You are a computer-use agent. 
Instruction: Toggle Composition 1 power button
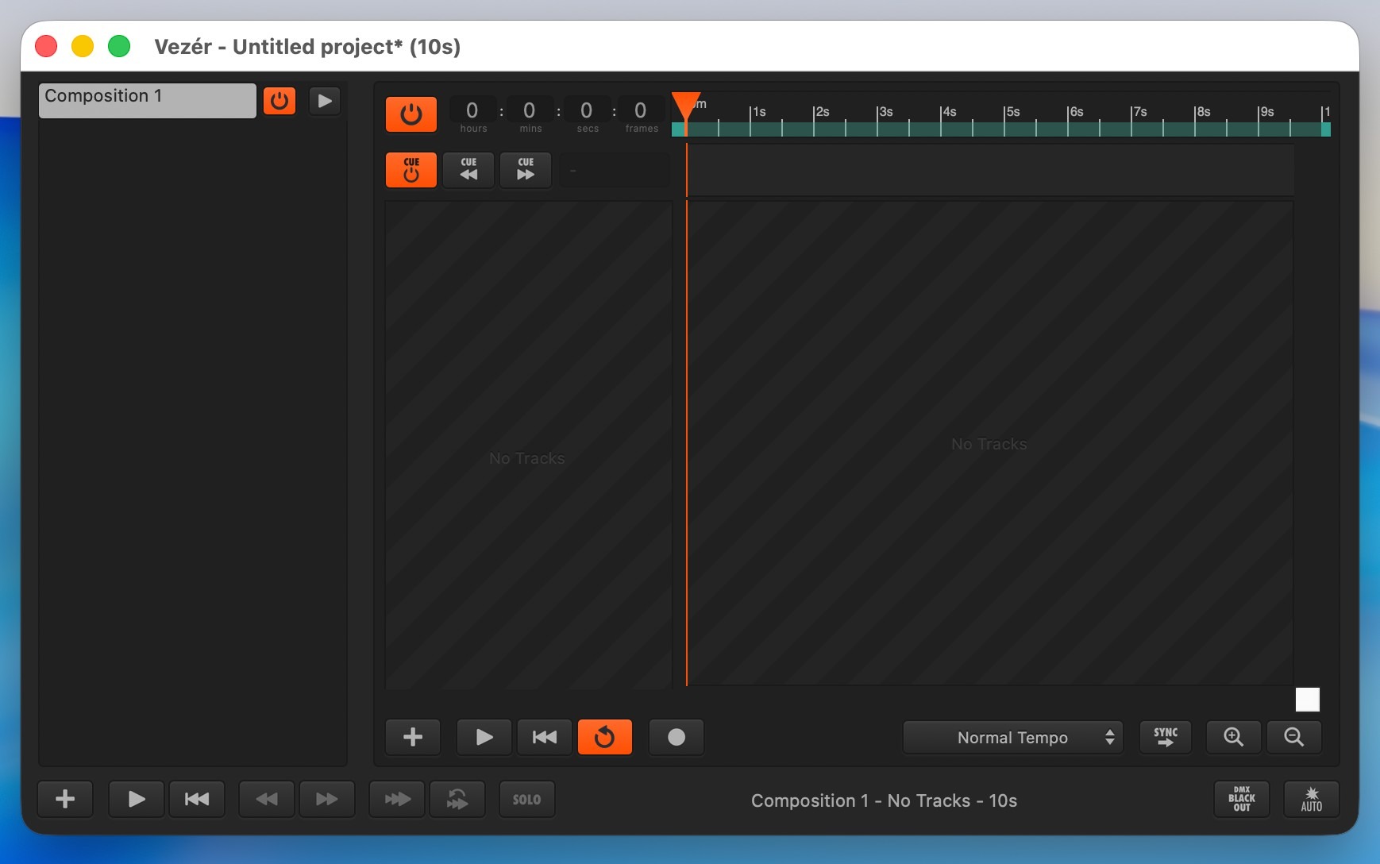click(x=279, y=101)
